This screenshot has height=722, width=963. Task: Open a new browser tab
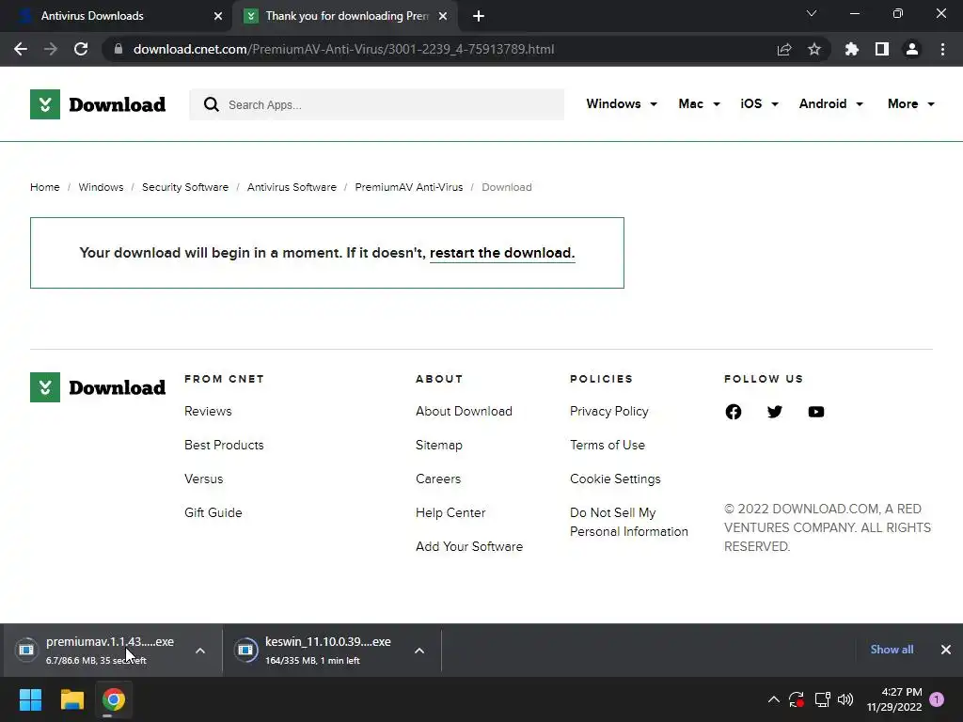coord(479,16)
